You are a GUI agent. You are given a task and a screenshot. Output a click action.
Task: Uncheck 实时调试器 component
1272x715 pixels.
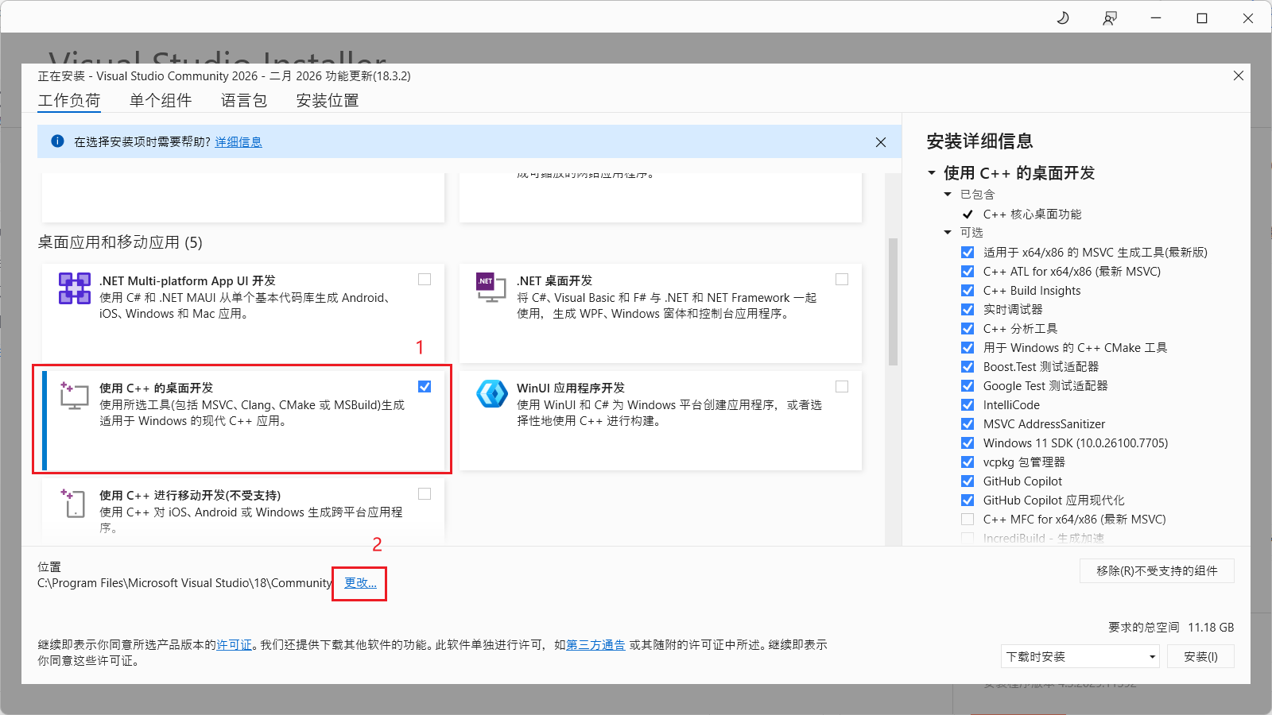pos(968,310)
